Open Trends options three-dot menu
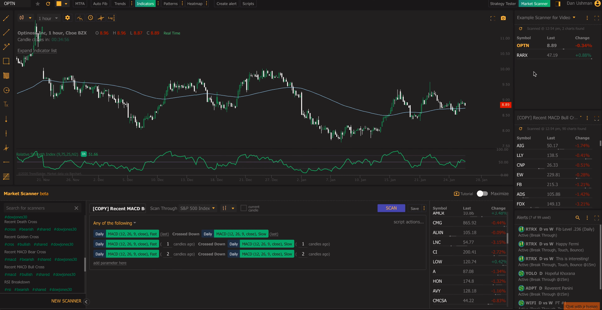This screenshot has width=602, height=310. click(132, 4)
